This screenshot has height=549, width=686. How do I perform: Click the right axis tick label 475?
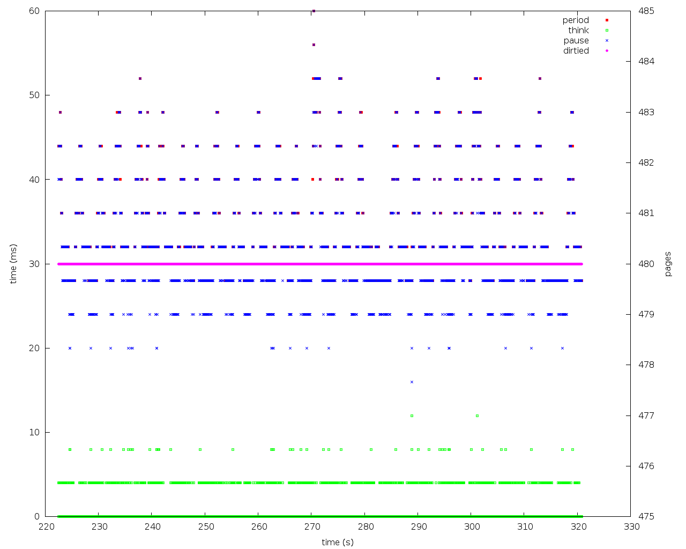point(646,516)
